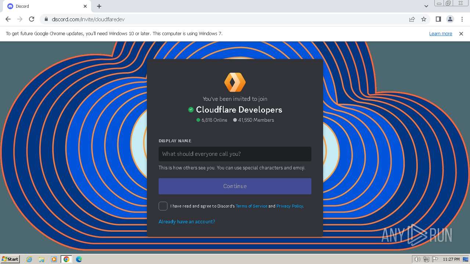Click the address bar URL

[x=88, y=19]
